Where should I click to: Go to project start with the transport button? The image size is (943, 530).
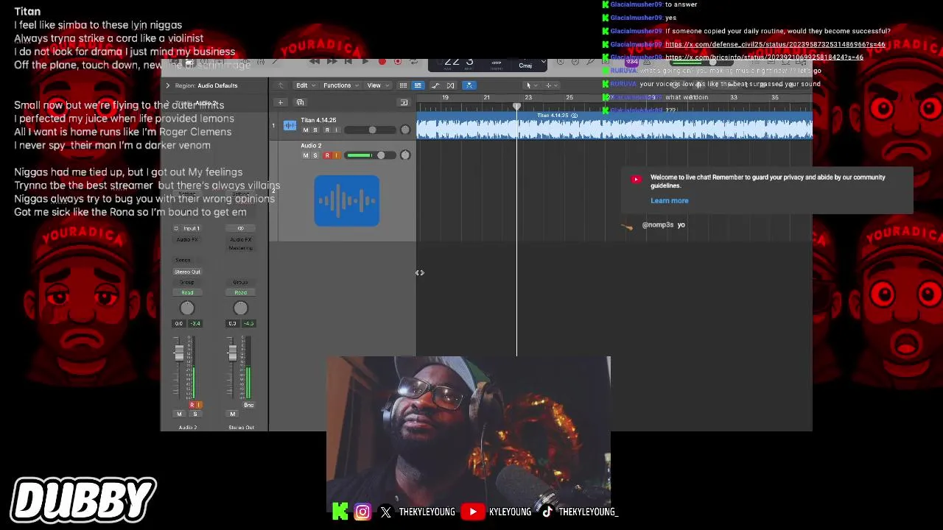[x=348, y=62]
